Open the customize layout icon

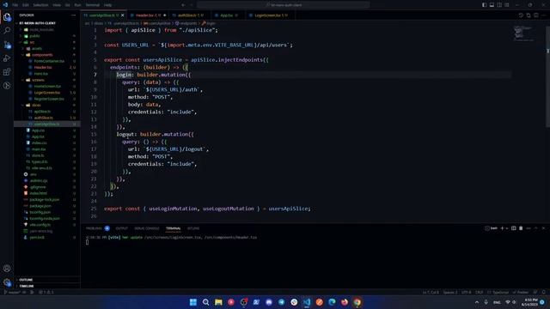[507, 5]
